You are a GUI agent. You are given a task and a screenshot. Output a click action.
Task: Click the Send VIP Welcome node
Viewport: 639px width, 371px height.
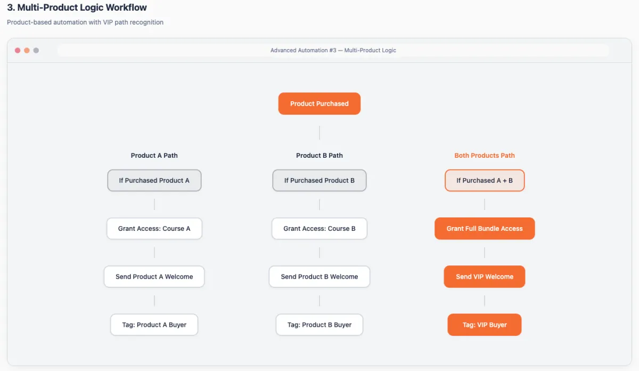(485, 277)
